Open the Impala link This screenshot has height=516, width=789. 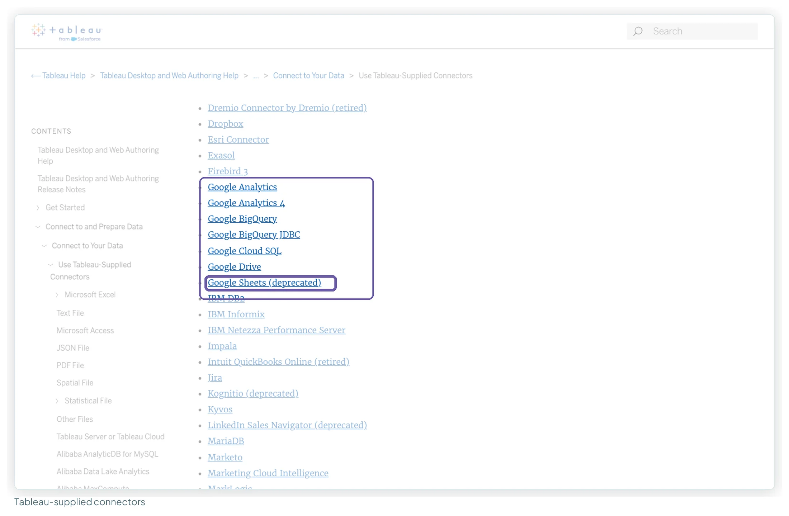pyautogui.click(x=222, y=346)
